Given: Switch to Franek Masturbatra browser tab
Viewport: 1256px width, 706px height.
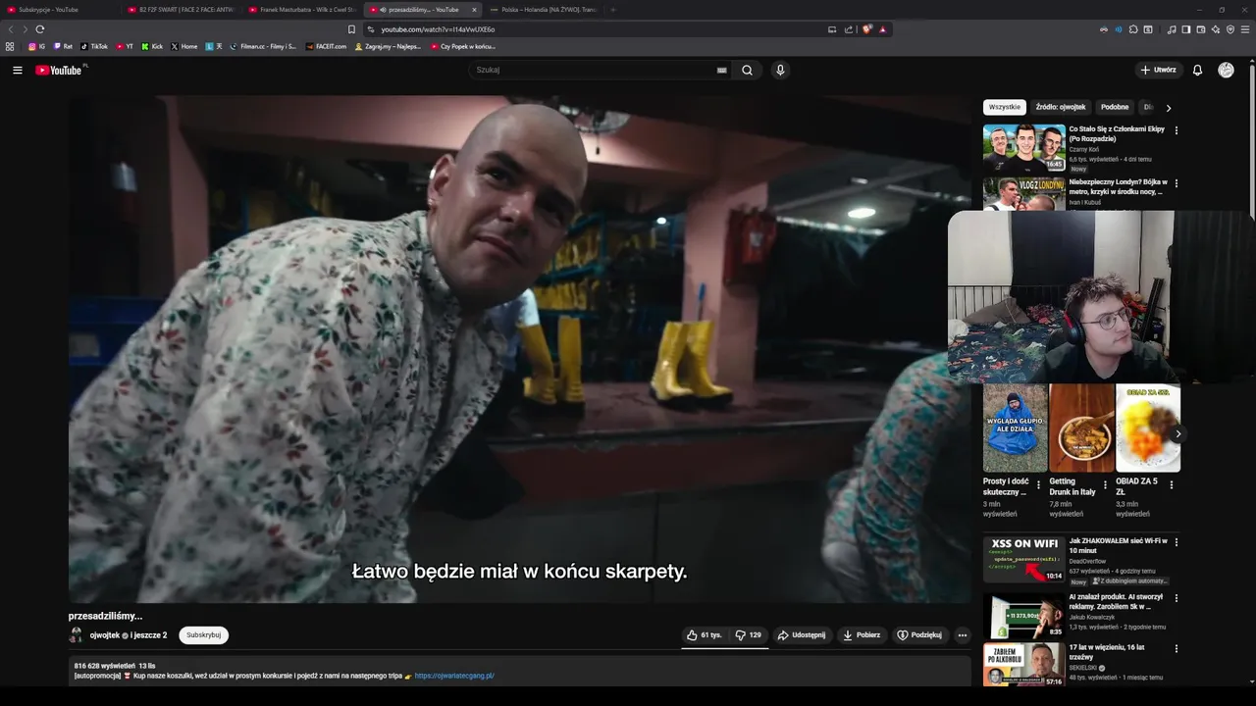Looking at the screenshot, I should pos(302,10).
